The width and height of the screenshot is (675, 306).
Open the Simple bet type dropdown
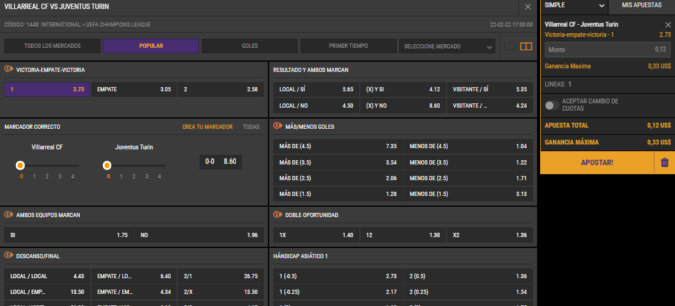(x=574, y=5)
